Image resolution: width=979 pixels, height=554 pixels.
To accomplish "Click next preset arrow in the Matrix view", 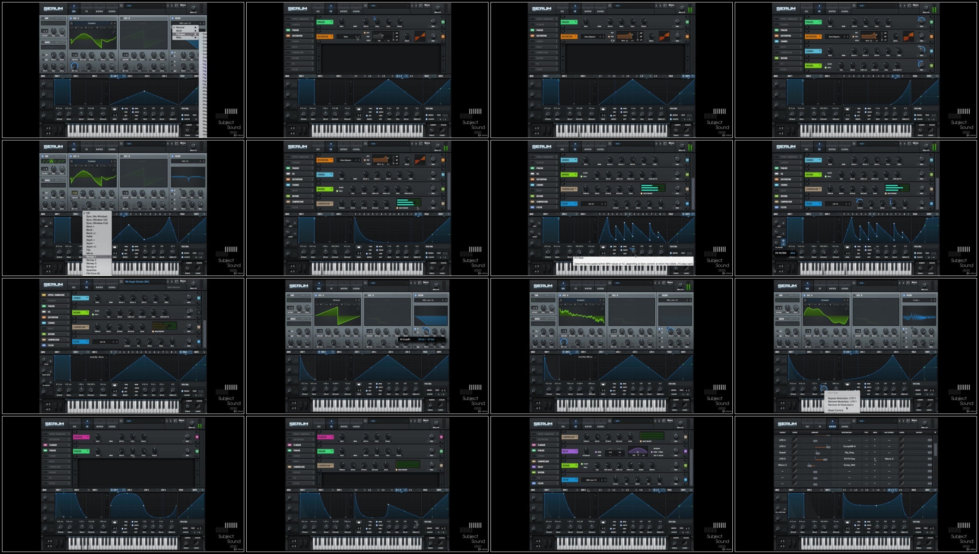I will pos(904,421).
